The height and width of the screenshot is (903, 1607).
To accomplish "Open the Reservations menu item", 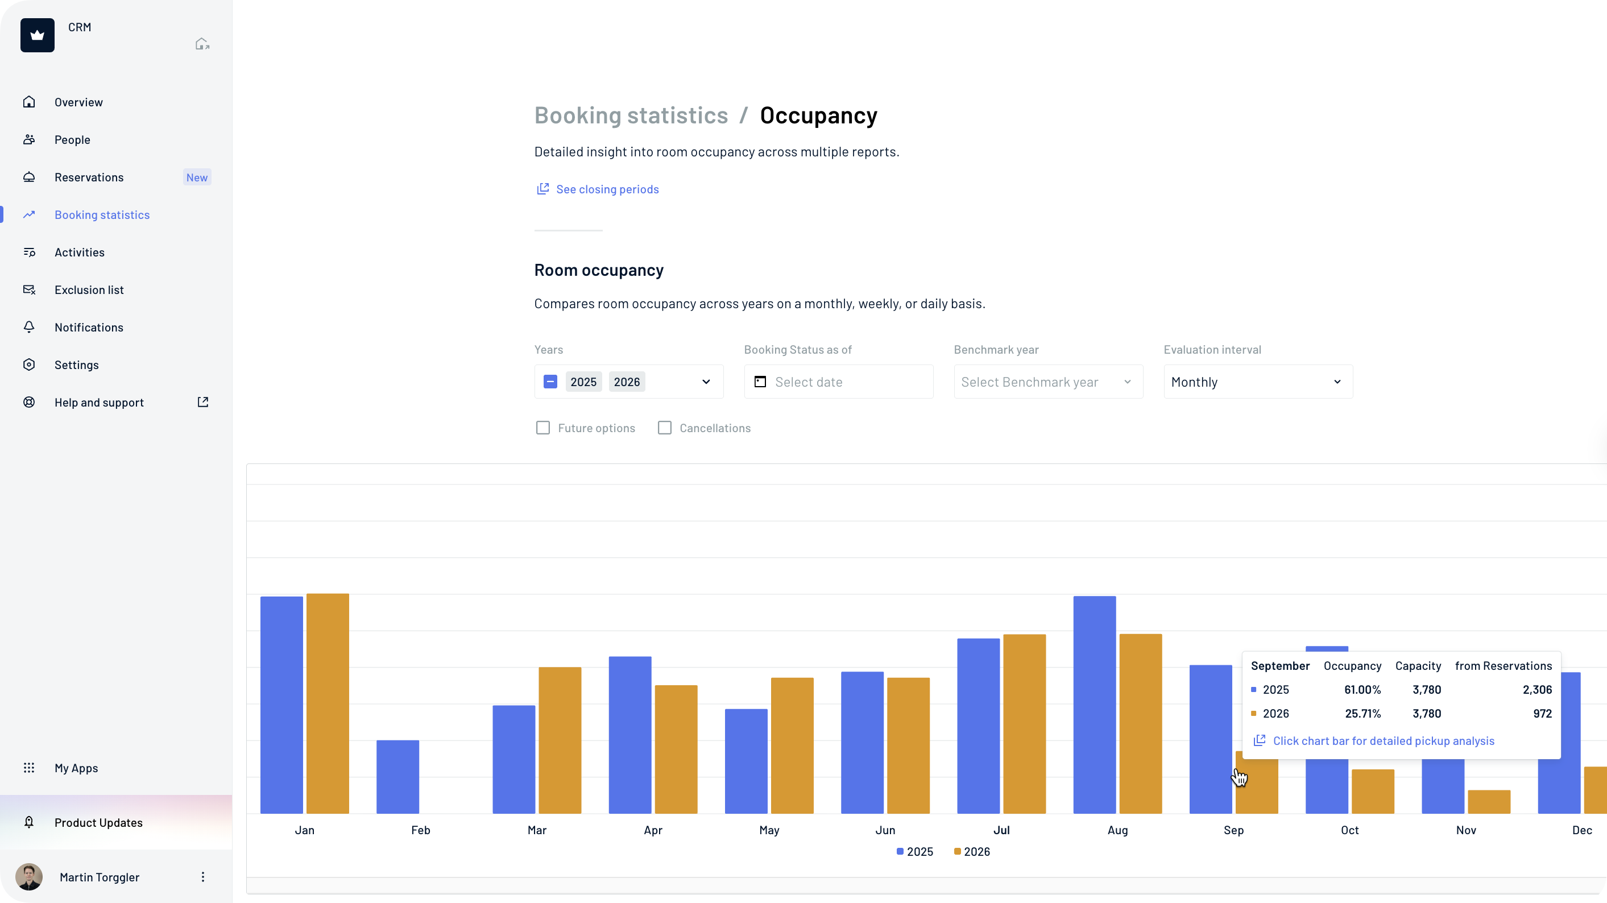I will (x=116, y=177).
